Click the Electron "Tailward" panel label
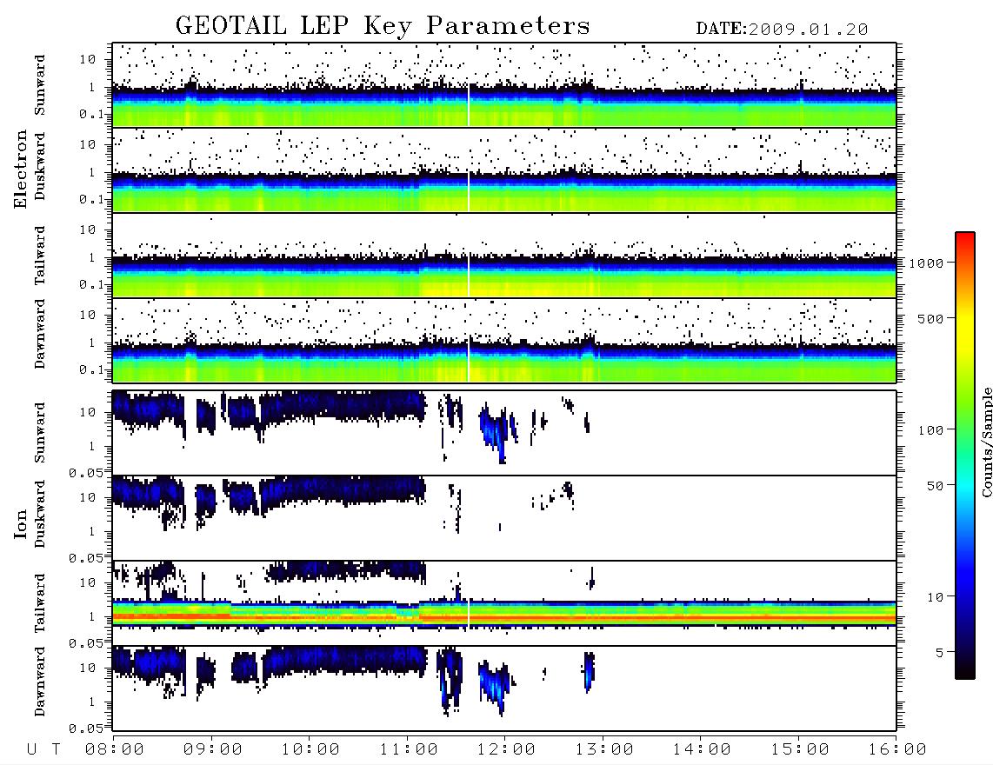Viewport: 993px width, 765px height. click(40, 256)
